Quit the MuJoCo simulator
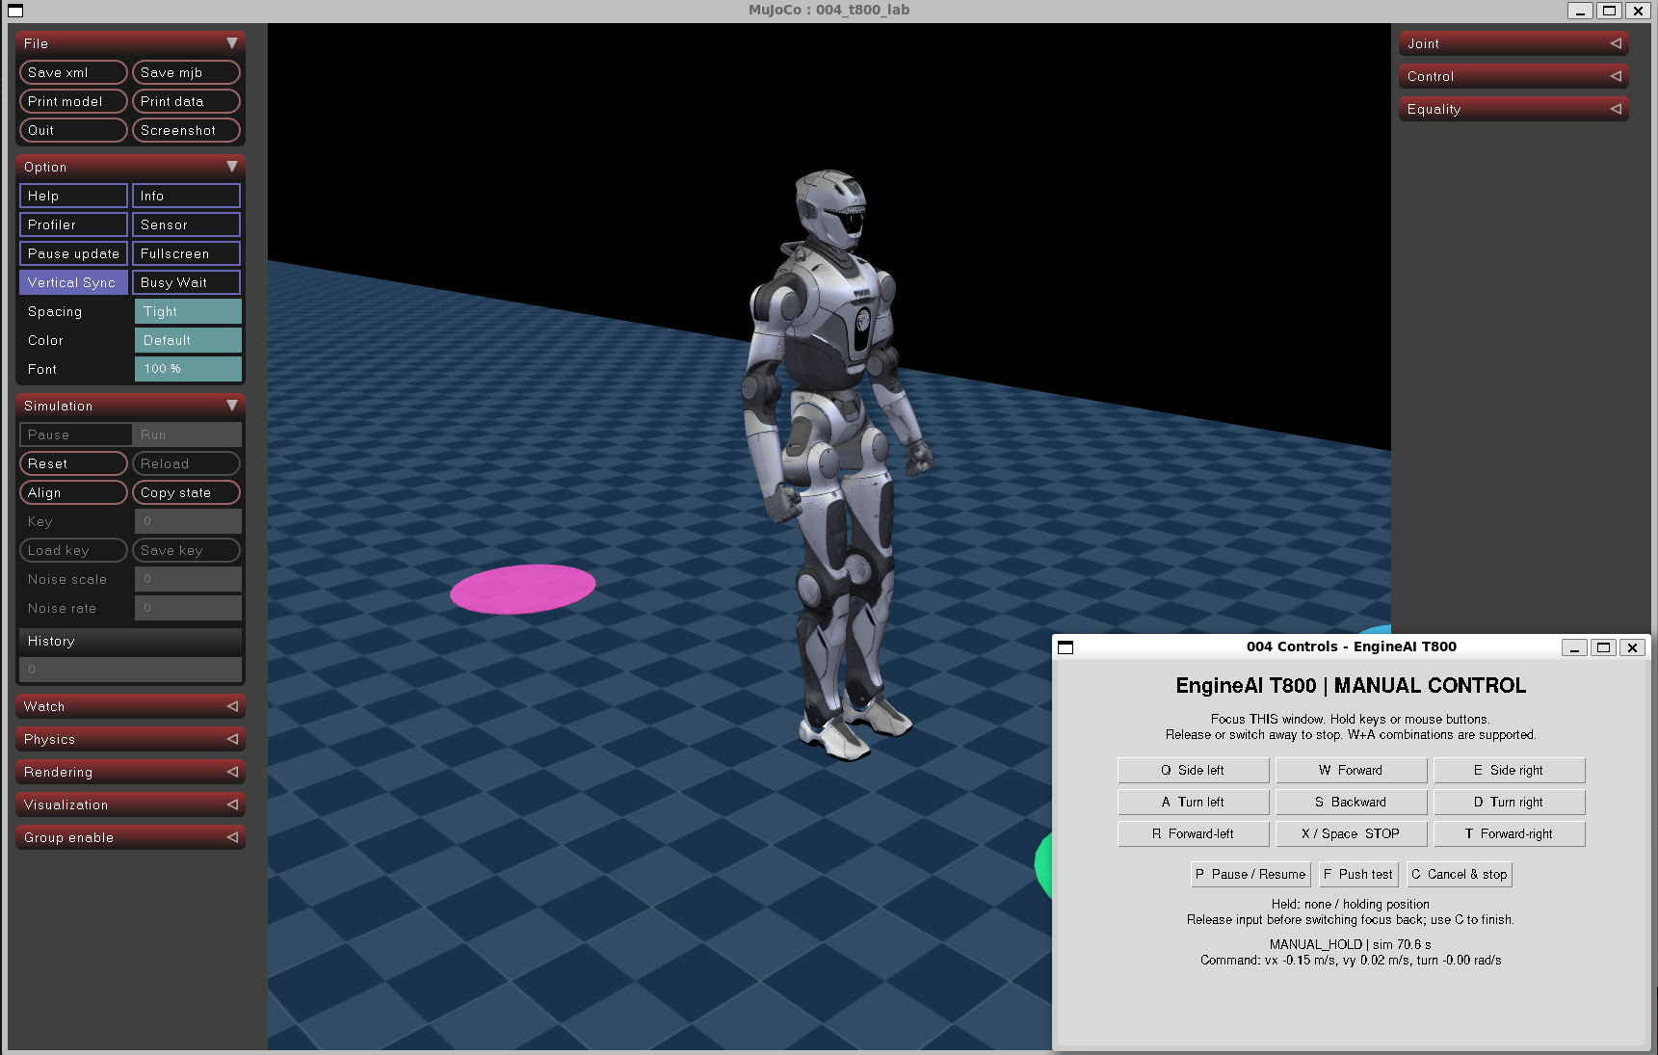Viewport: 1658px width, 1055px height. (x=73, y=130)
